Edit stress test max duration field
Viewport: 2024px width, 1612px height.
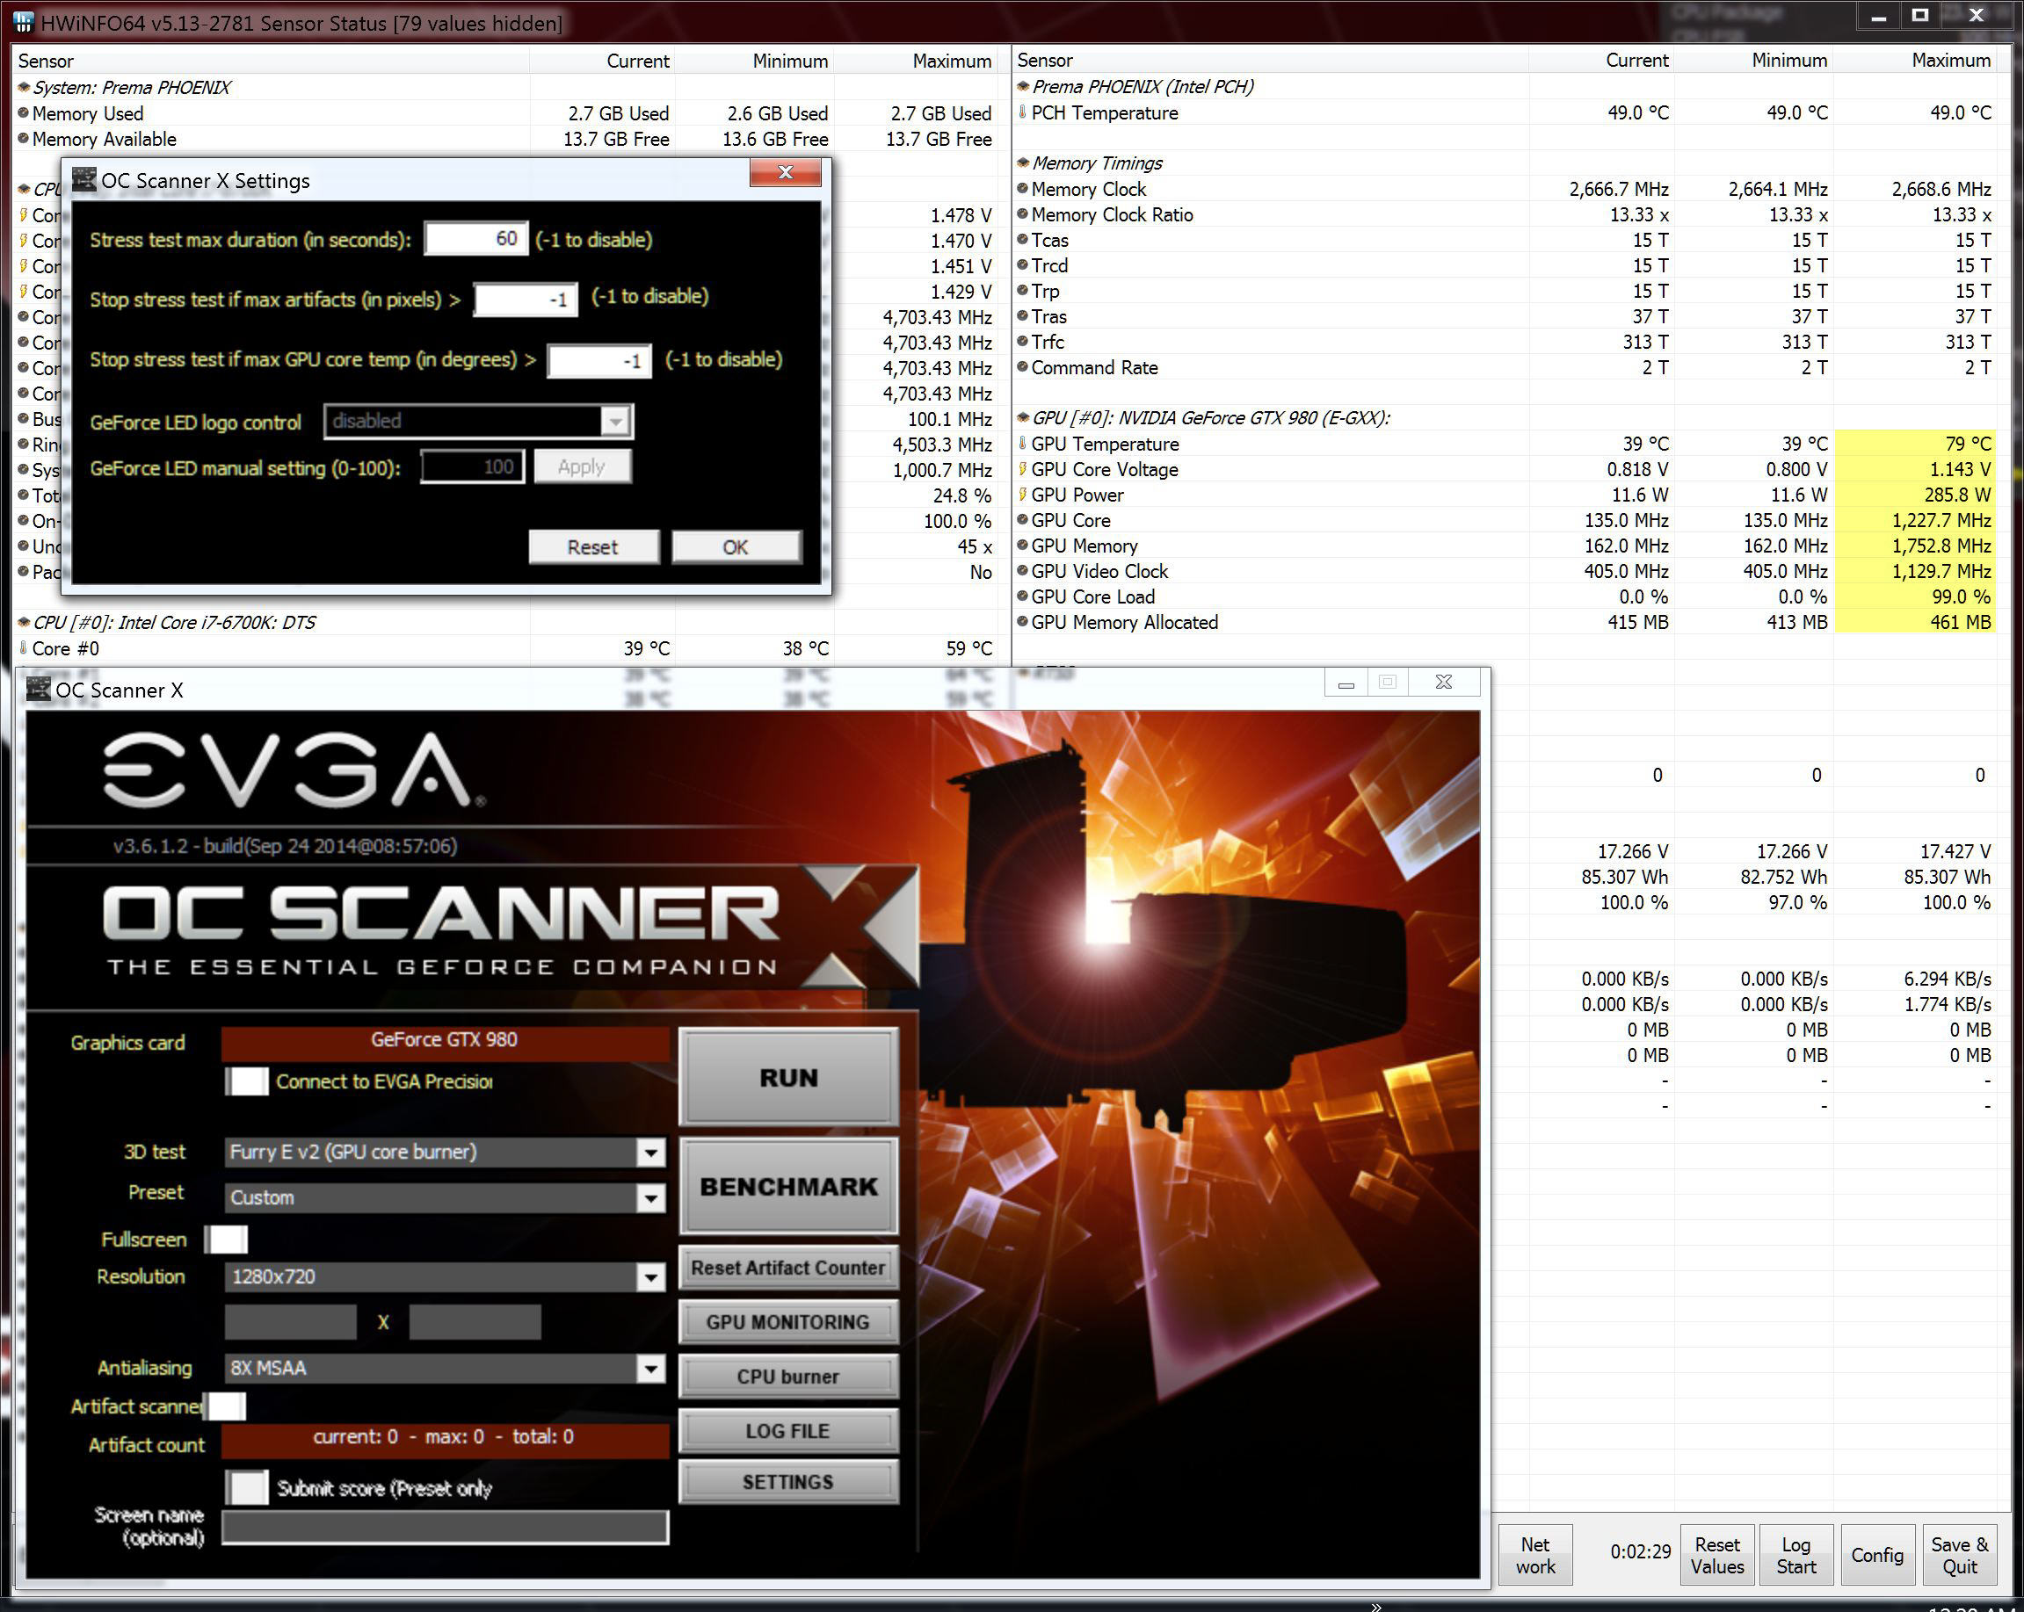click(x=476, y=238)
